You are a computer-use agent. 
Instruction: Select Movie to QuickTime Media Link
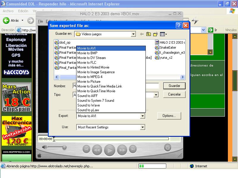click(111, 86)
